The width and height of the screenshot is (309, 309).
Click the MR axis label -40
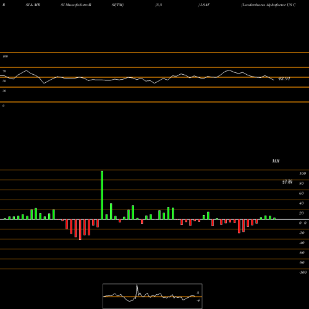pyautogui.click(x=302, y=243)
